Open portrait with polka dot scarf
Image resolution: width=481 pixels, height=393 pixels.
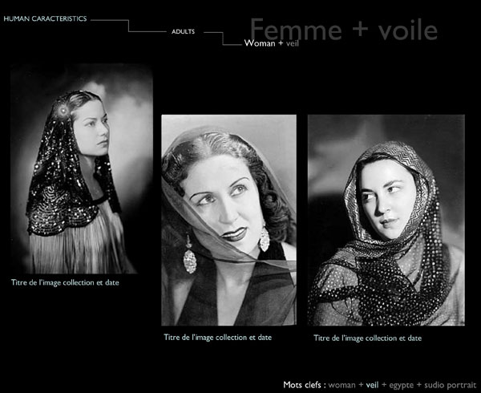click(386, 220)
